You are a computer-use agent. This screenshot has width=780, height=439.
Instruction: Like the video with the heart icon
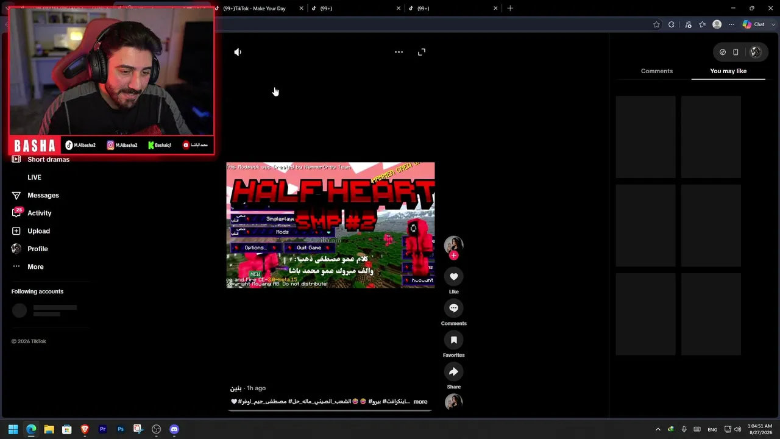click(453, 277)
